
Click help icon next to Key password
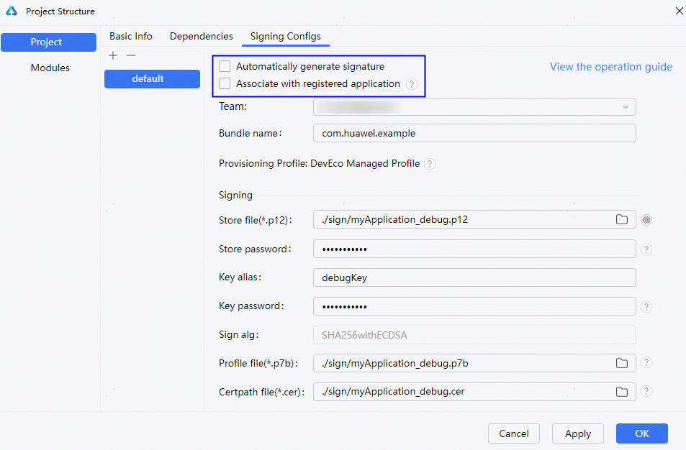646,307
